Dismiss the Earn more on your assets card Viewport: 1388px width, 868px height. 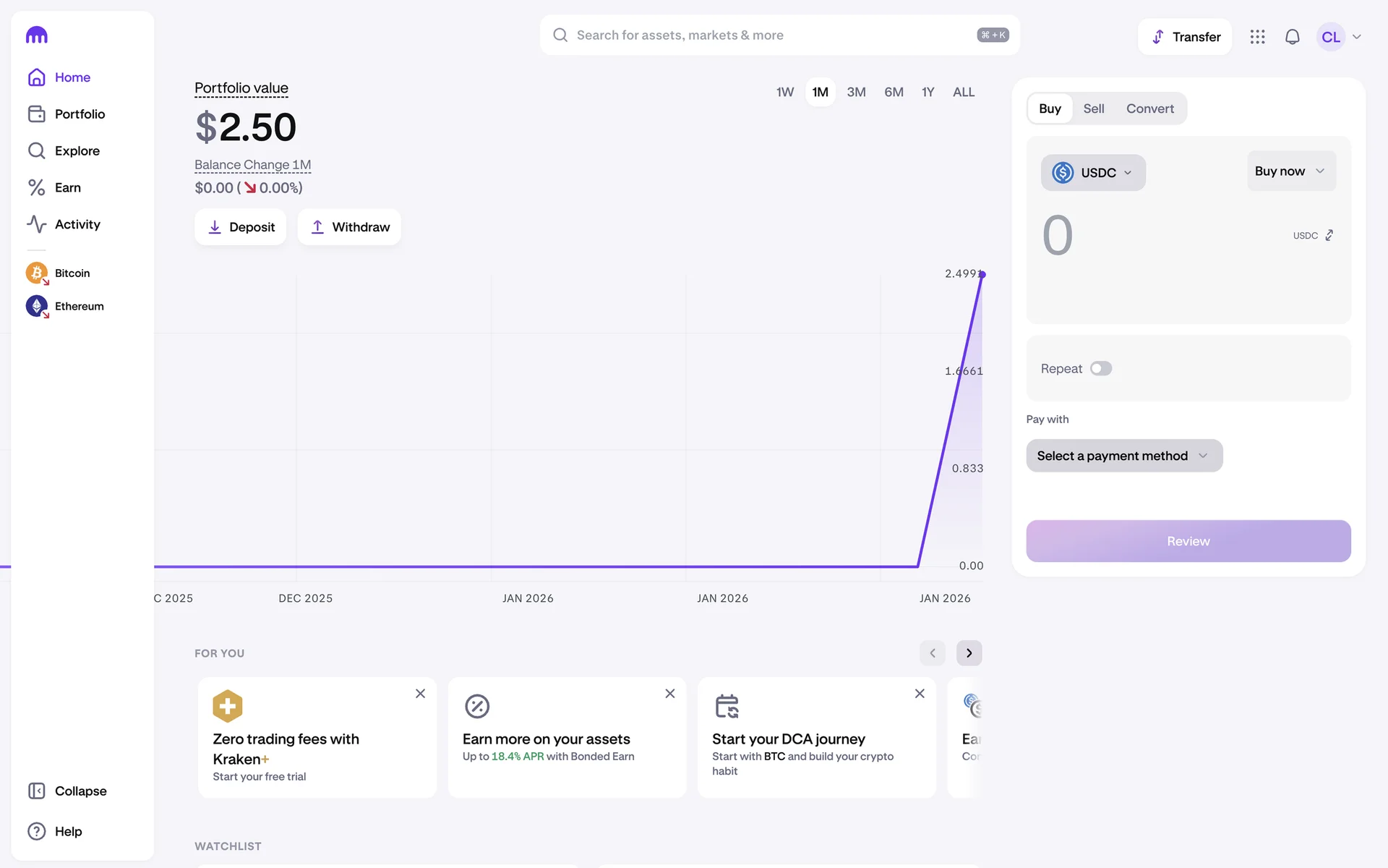tap(669, 694)
